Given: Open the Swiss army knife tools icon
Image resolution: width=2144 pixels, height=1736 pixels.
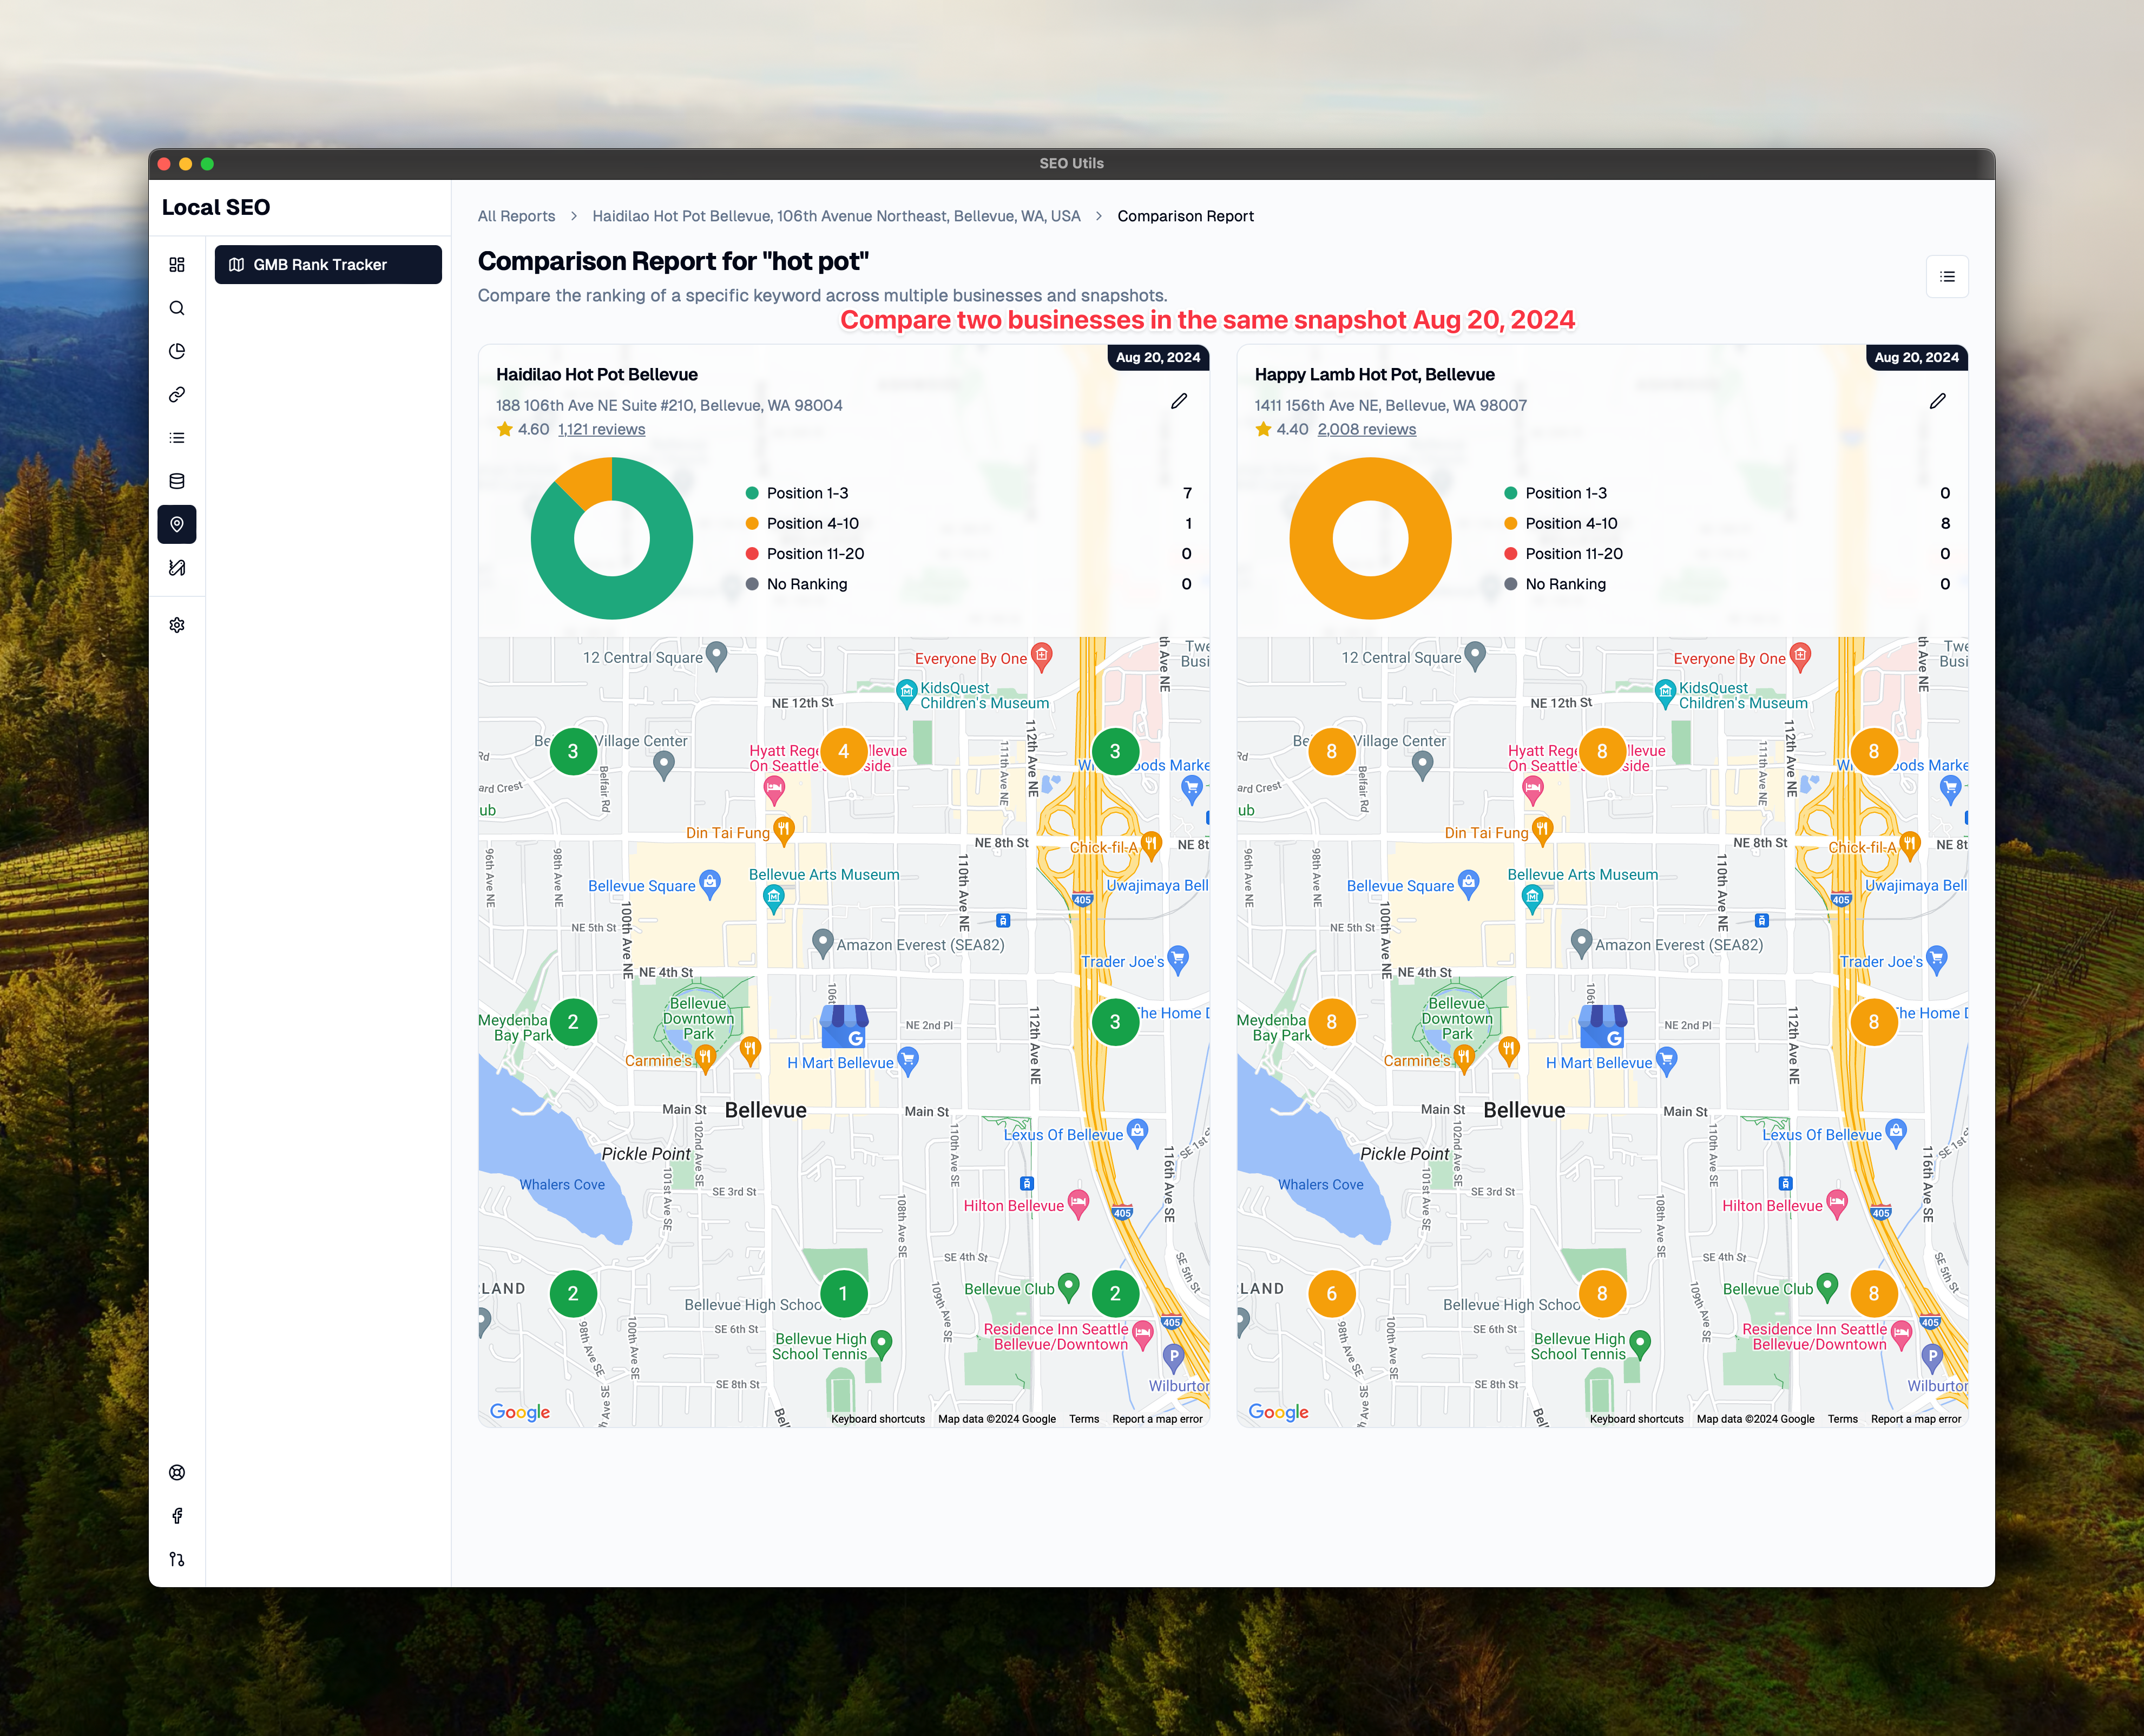Looking at the screenshot, I should click(x=177, y=568).
